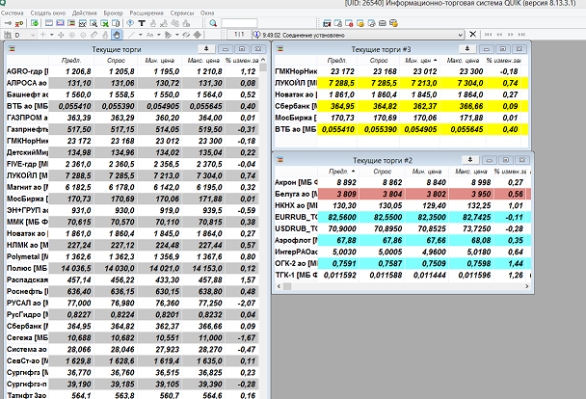Select the ГАЗПРОМ row in Текущие торги
586x399 pixels.
click(x=133, y=118)
